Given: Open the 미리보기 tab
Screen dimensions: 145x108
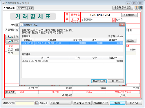Looking at the screenshot, I should tap(22, 8).
